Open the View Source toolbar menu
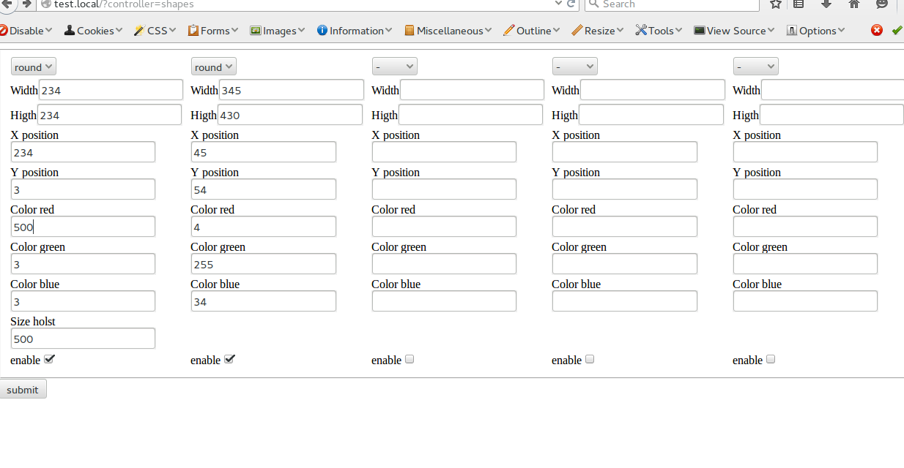 735,31
